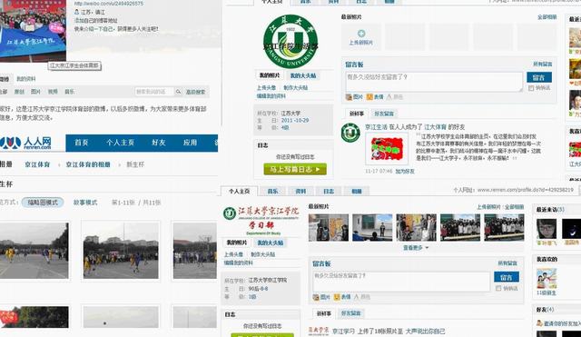
Task: Open the first basketball court photo thumbnail
Action: 34,251
